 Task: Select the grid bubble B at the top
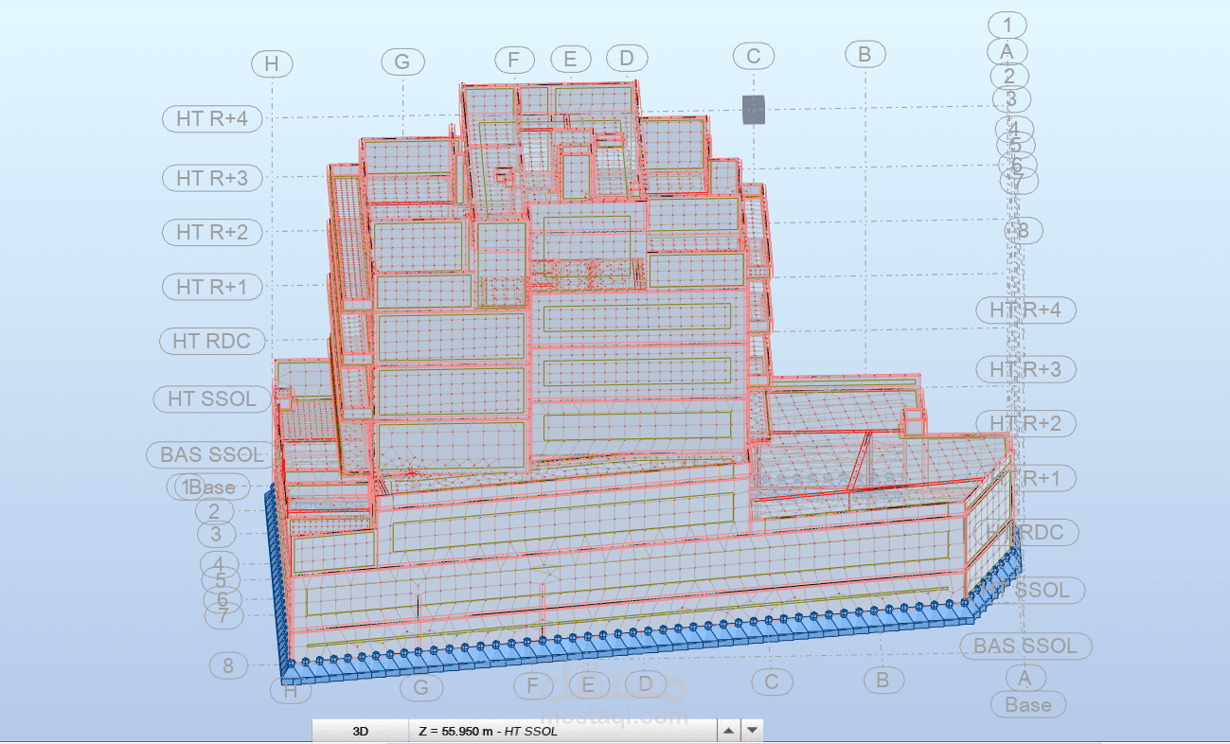pos(863,54)
